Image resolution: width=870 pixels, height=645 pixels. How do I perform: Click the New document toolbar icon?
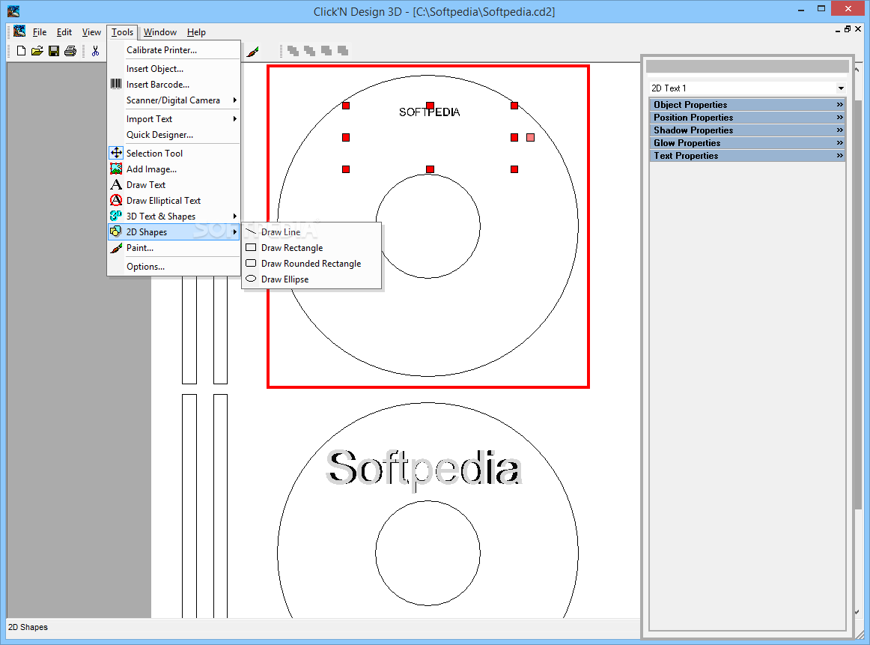[21, 51]
